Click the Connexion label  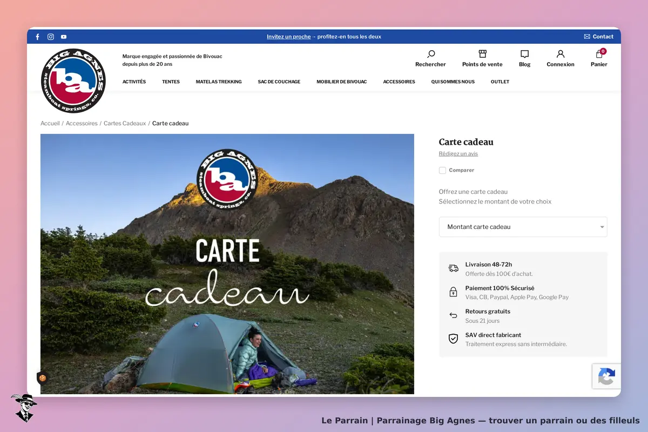coord(561,64)
